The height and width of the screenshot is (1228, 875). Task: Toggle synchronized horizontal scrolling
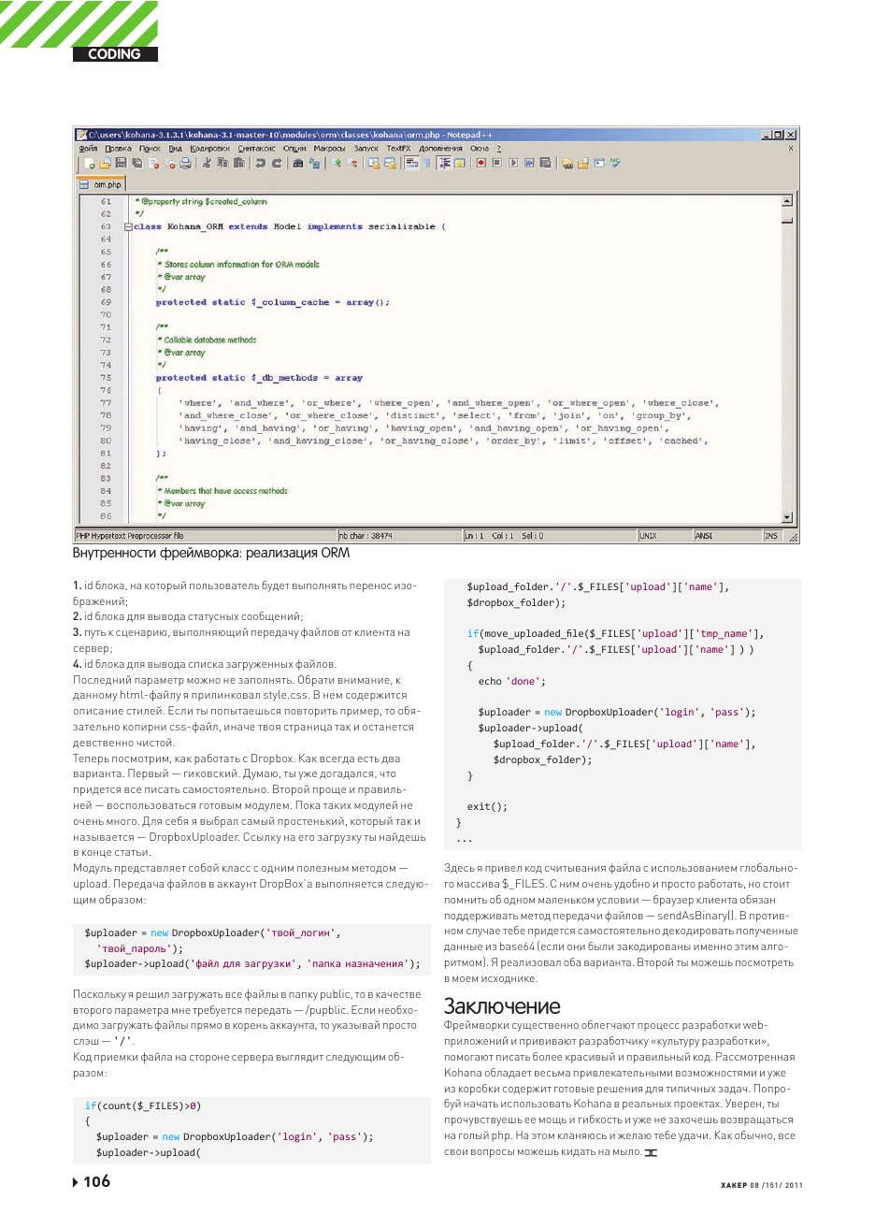coord(390,164)
